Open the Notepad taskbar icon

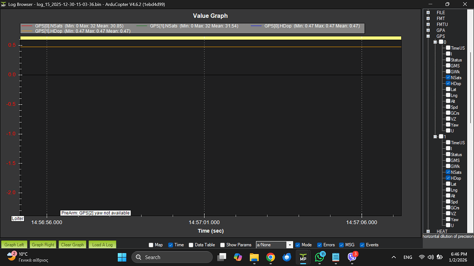[336, 257]
